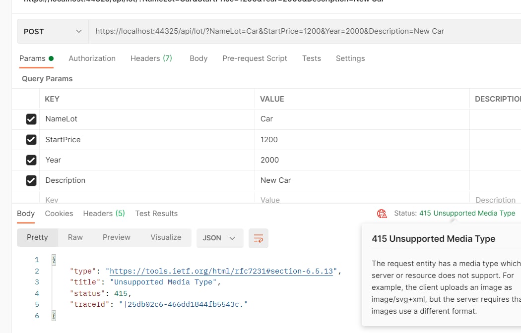The height and width of the screenshot is (333, 521).
Task: Select the Visualize response view
Action: [166, 237]
